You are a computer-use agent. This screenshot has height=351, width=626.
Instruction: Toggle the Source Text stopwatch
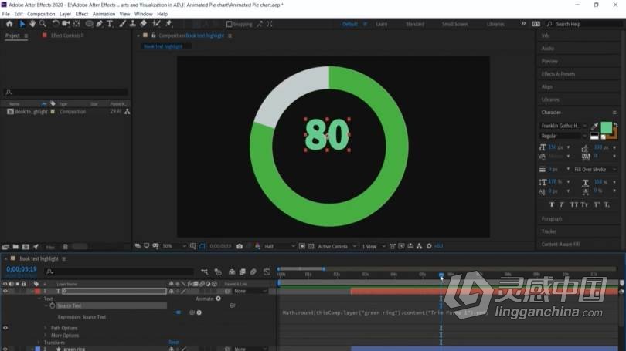tap(53, 305)
